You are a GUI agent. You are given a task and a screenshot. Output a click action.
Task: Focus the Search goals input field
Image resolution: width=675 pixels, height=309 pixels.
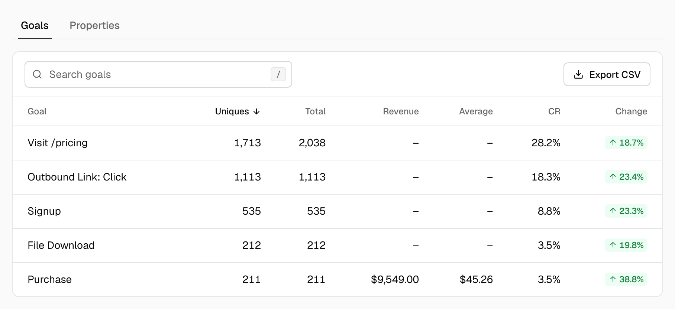(x=158, y=74)
